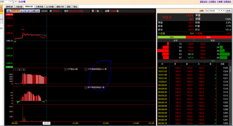Click the 柱 bar-style button in indicator panel
Viewport: 233px width, 126px height.
pyautogui.click(x=24, y=70)
